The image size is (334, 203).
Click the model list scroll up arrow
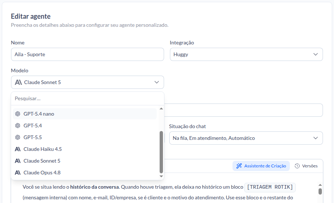point(161,109)
